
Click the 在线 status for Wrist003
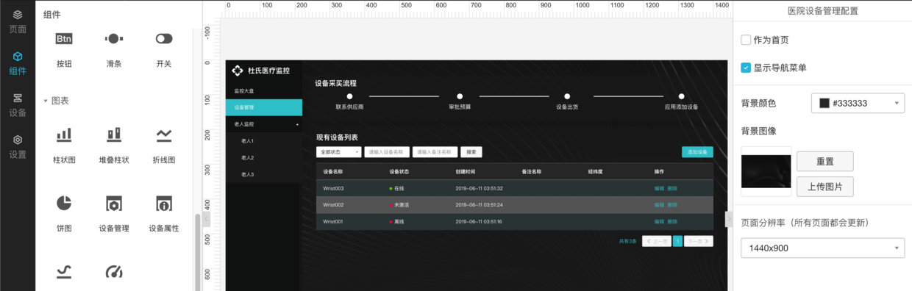pos(397,189)
